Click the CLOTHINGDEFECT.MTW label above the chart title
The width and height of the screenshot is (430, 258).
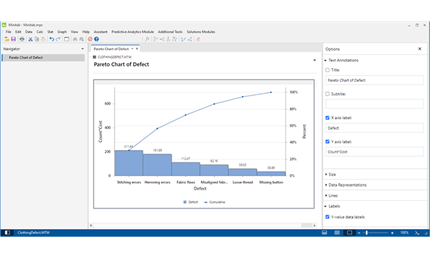point(114,57)
